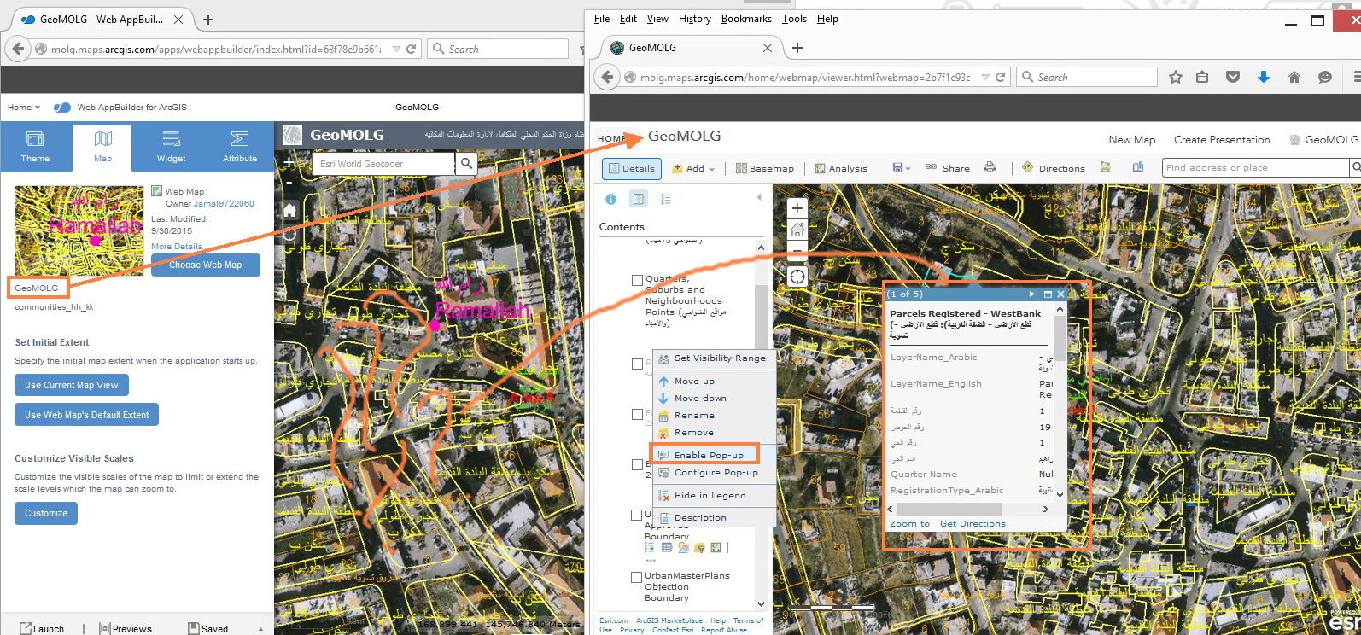Open the Tools menu in Firefox
Viewport: 1361px width, 635px height.
[x=794, y=19]
